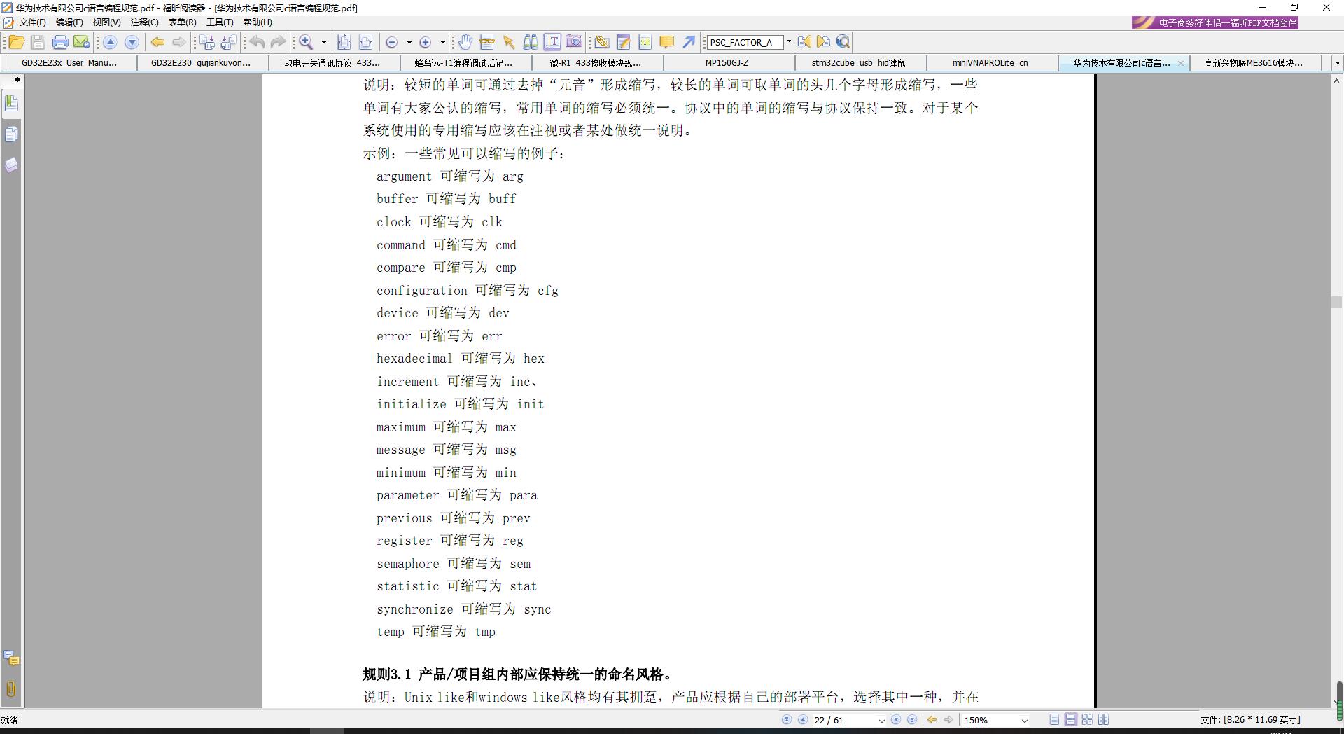Enable single page layout view
The image size is (1344, 734).
click(1054, 719)
